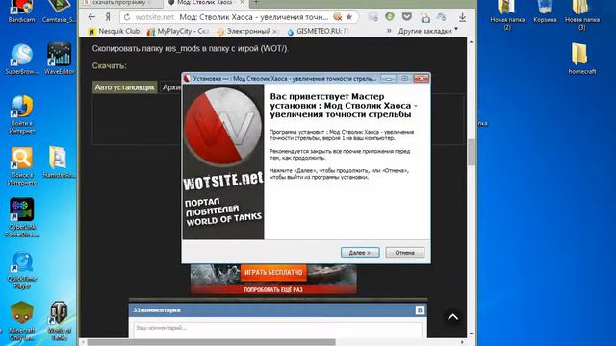Open MyPlayCity bookmark
Image resolution: width=616 pixels, height=346 pixels.
tap(178, 31)
